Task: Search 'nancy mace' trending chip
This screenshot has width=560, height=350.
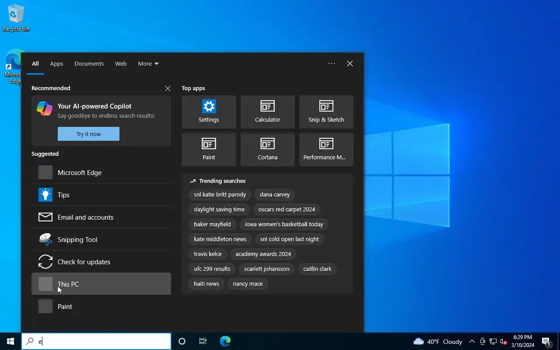Action: pos(248,283)
